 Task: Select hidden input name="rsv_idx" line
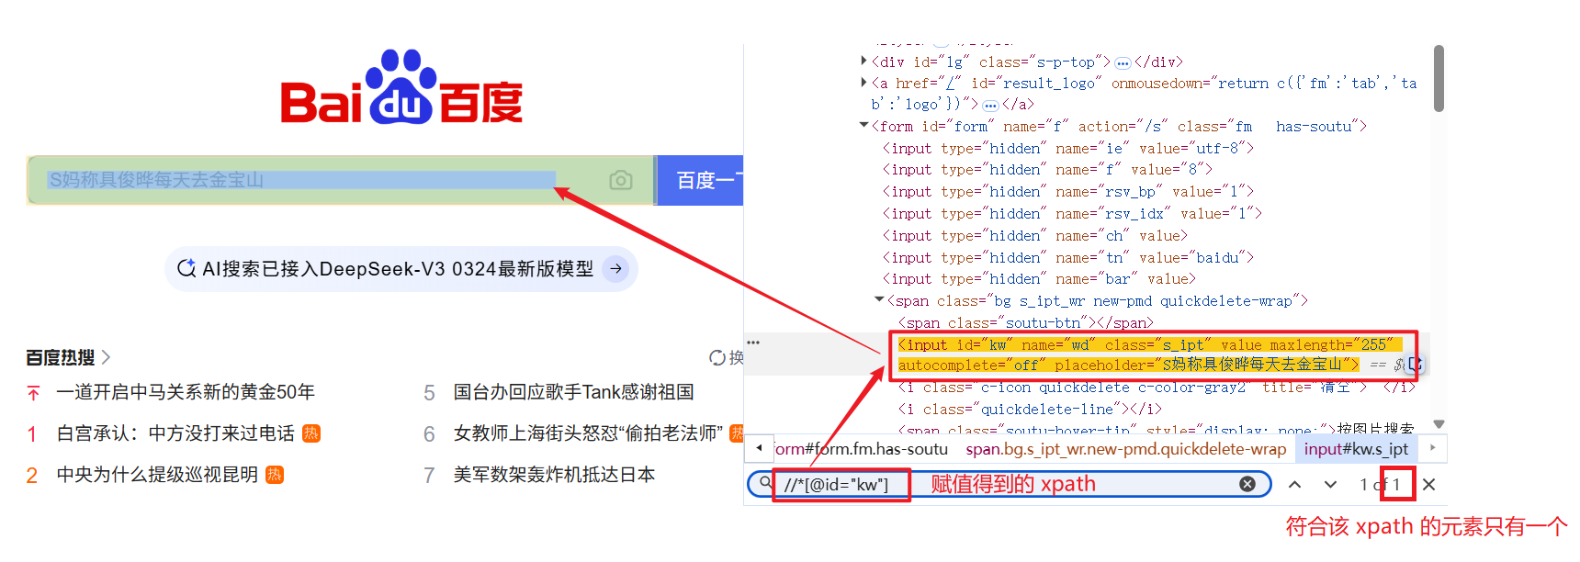pos(1072,214)
